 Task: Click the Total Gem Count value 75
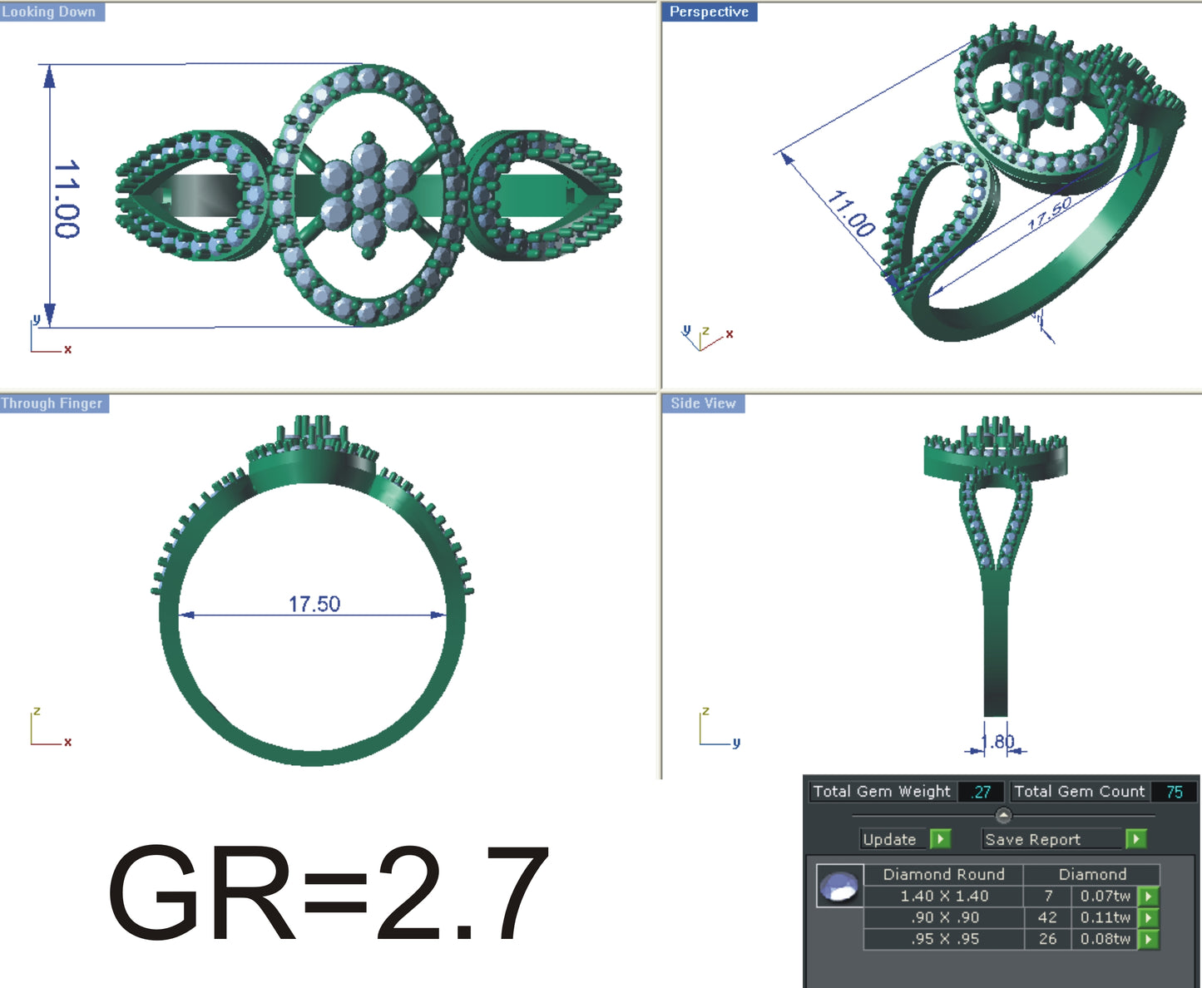[x=1174, y=792]
